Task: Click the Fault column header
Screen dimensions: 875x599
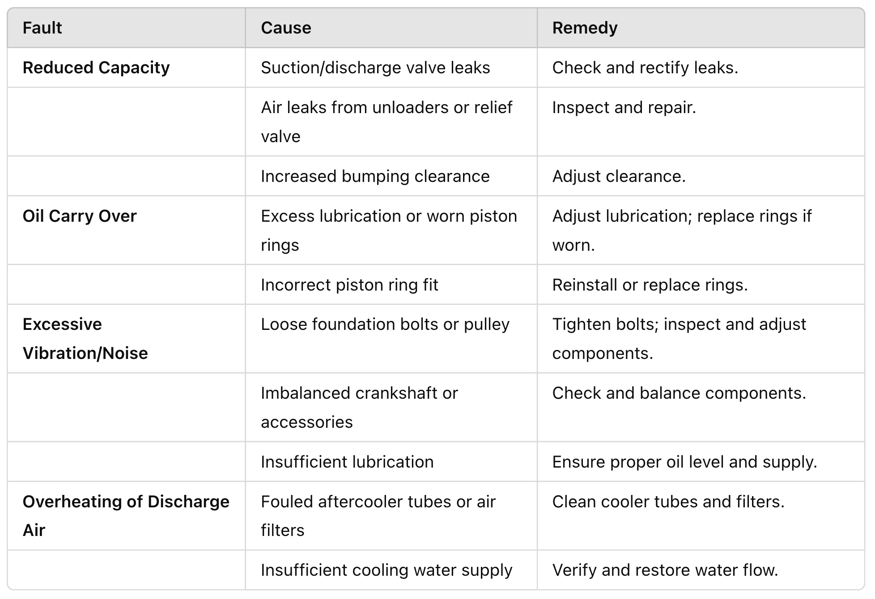Action: point(126,28)
